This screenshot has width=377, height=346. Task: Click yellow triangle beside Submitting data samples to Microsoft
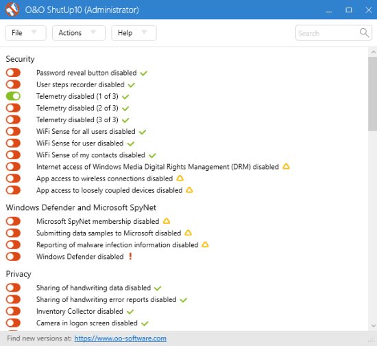[x=188, y=233]
